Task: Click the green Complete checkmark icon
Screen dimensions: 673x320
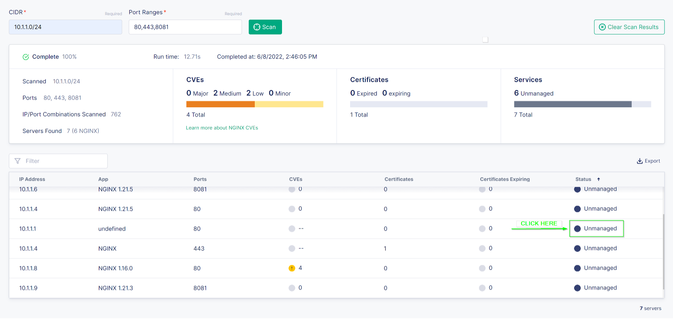Action: pos(26,57)
